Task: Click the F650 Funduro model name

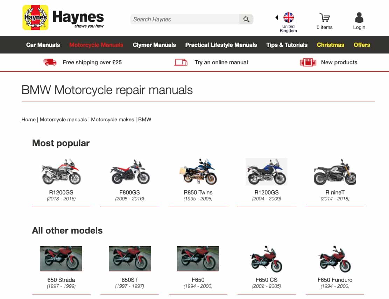Action: (335, 280)
